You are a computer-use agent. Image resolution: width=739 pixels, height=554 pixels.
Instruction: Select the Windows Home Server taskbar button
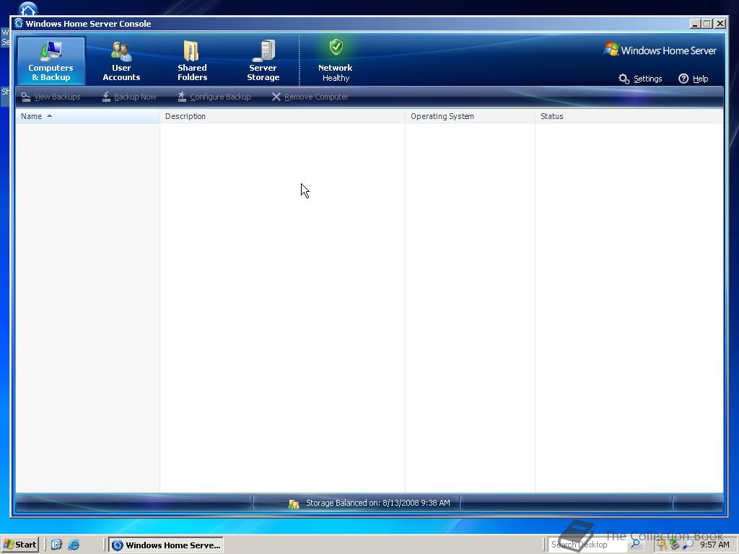tap(167, 545)
